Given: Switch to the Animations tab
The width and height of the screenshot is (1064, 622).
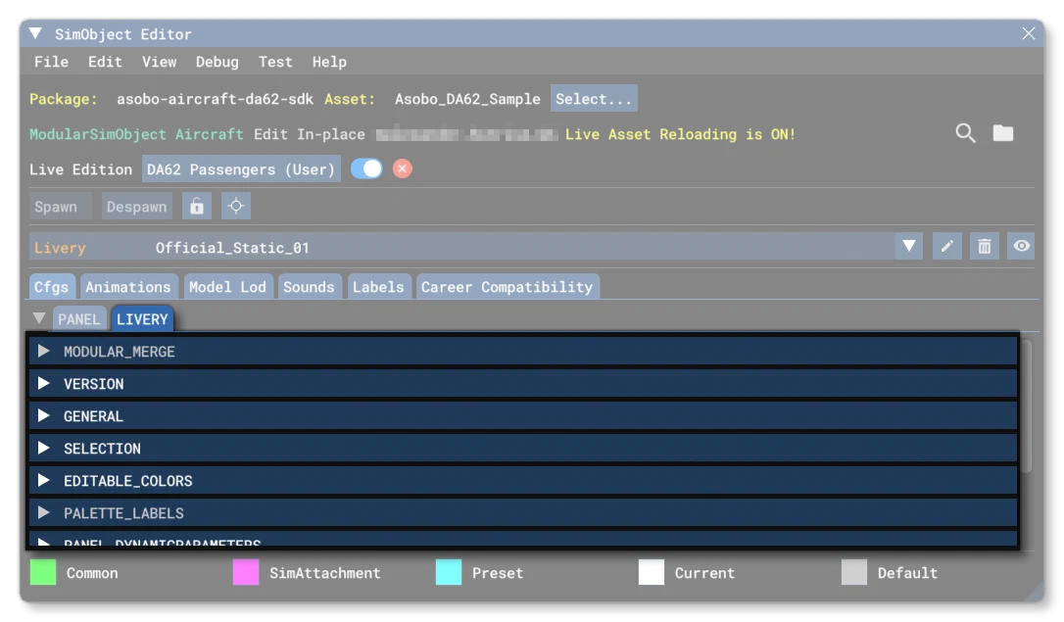Looking at the screenshot, I should [x=128, y=287].
